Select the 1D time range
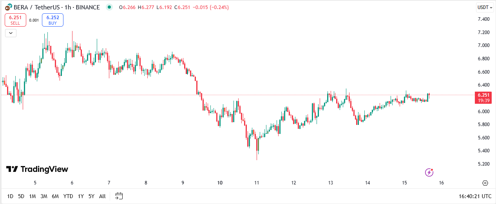The width and height of the screenshot is (496, 204). tap(10, 196)
